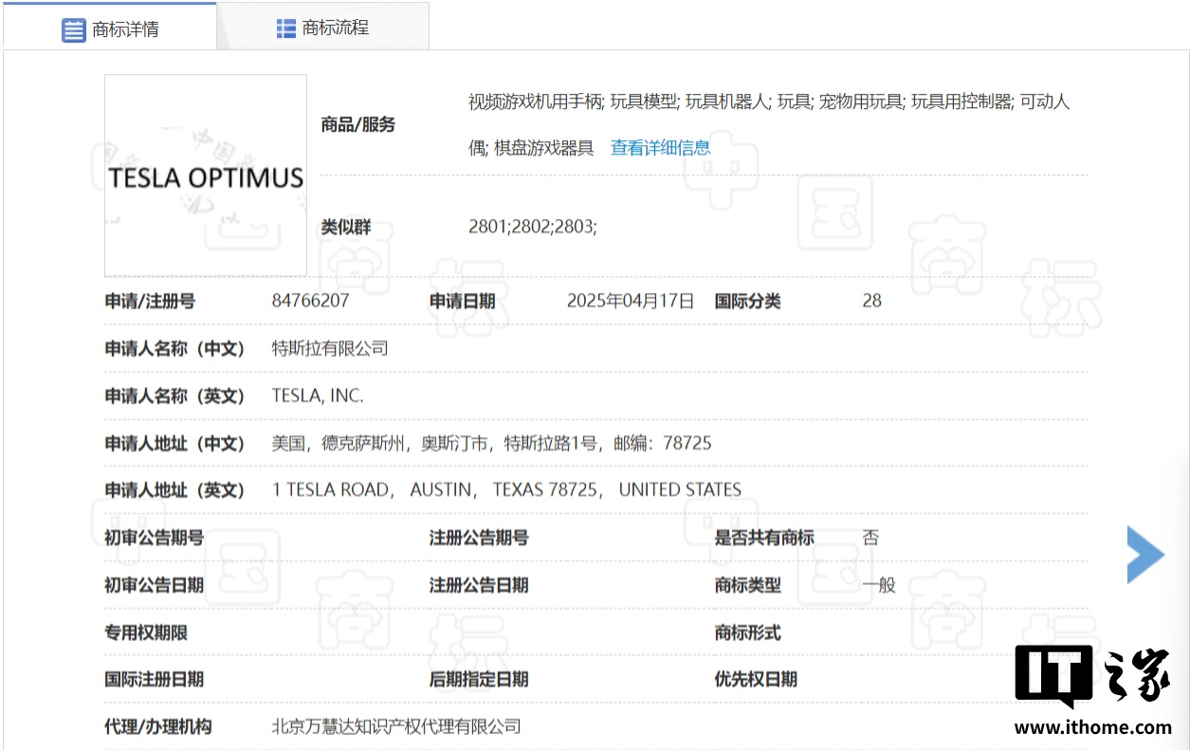Select applicant name 特斯拉有限公司
This screenshot has width=1190, height=750.
tap(330, 349)
